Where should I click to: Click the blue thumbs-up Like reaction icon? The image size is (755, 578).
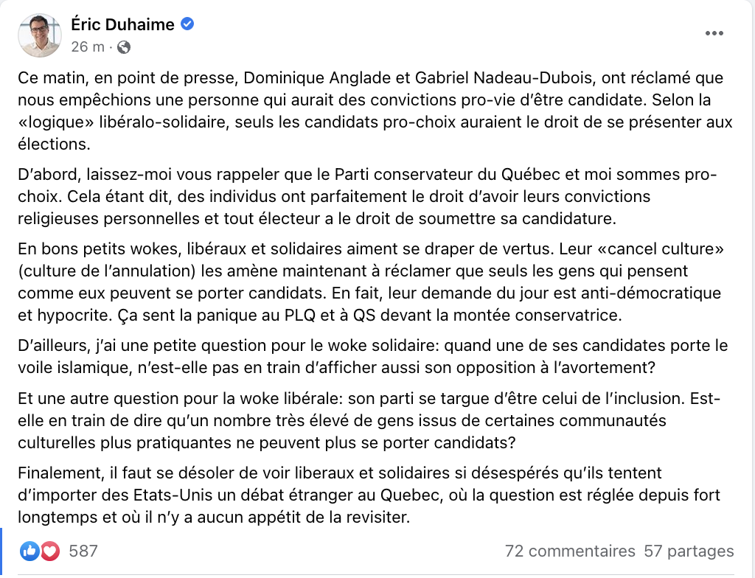pyautogui.click(x=29, y=551)
